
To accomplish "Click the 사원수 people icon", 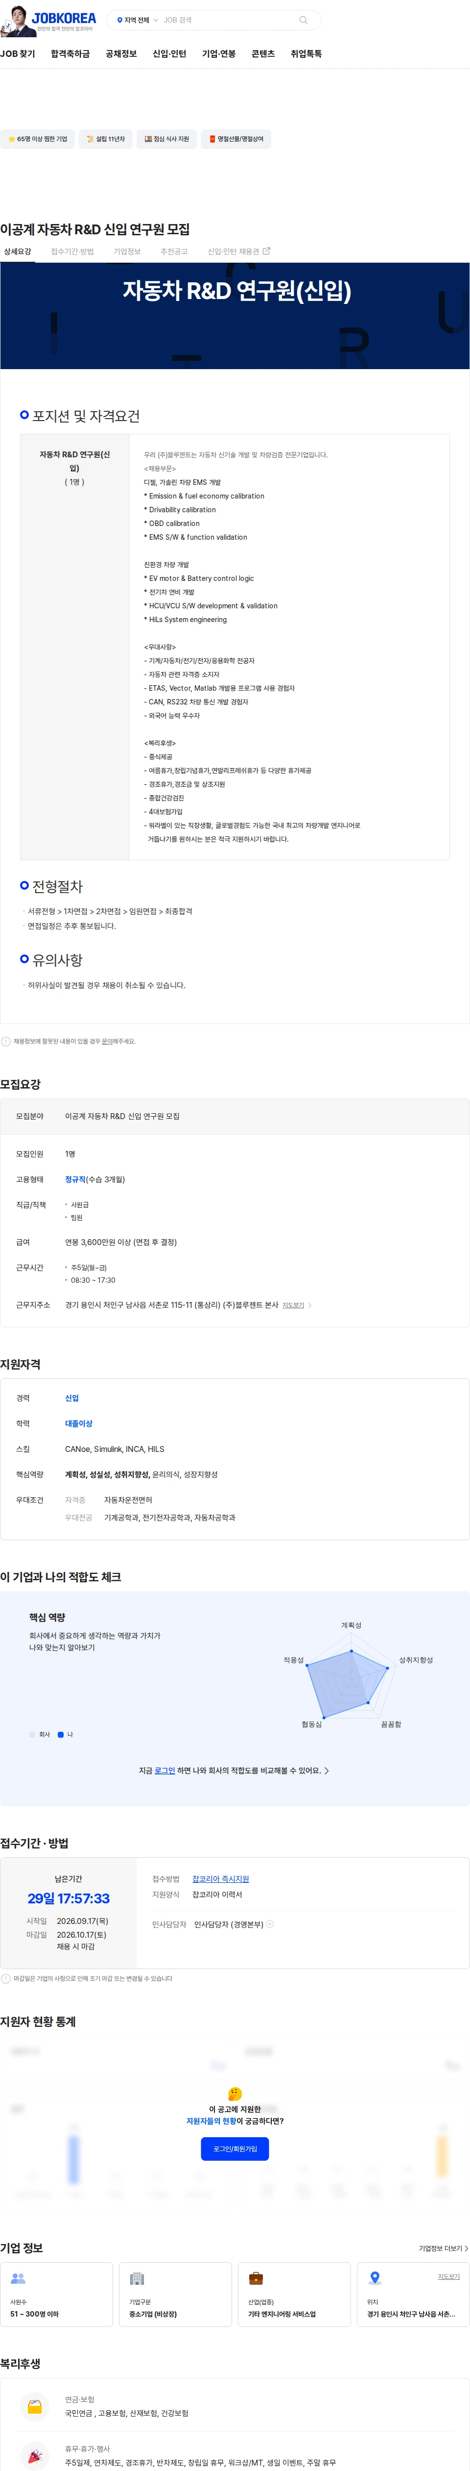I will click(x=18, y=2278).
